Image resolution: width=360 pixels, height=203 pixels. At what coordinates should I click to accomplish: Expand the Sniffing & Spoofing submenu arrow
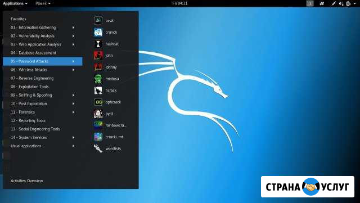[73, 95]
